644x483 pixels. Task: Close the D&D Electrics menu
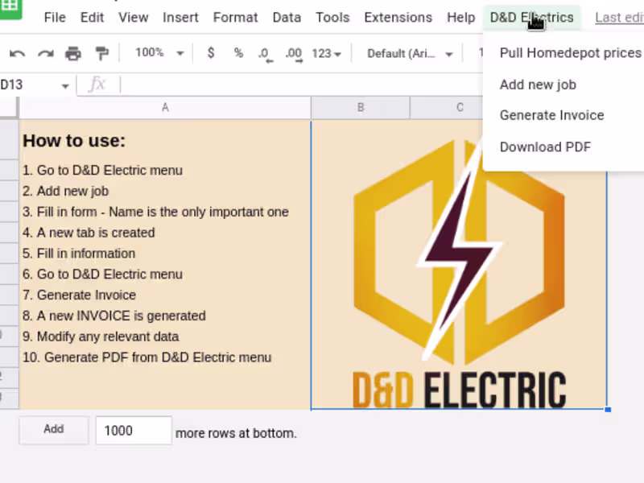coord(531,17)
